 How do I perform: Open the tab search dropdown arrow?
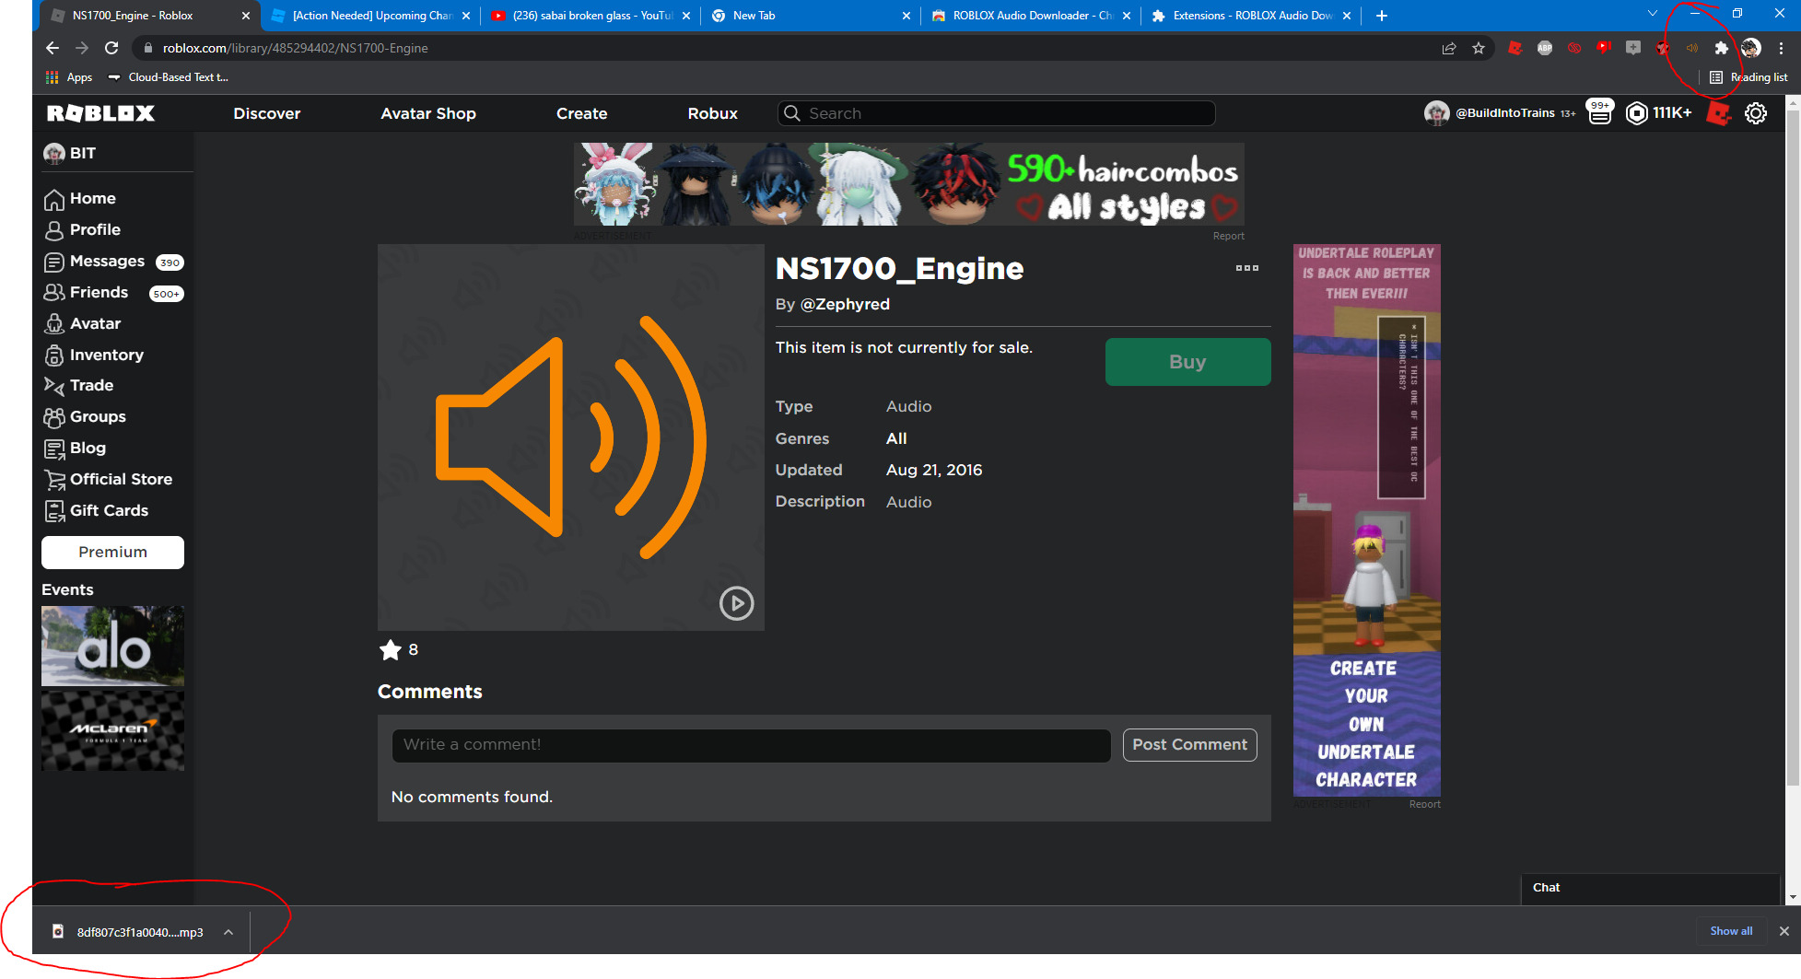1653,14
